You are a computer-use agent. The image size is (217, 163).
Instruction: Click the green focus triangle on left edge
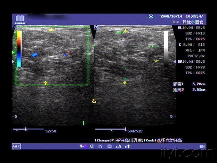click(x=13, y=53)
